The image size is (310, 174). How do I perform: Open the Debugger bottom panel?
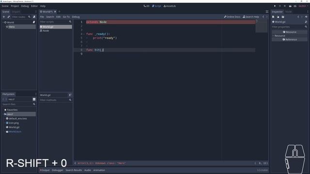58,170
